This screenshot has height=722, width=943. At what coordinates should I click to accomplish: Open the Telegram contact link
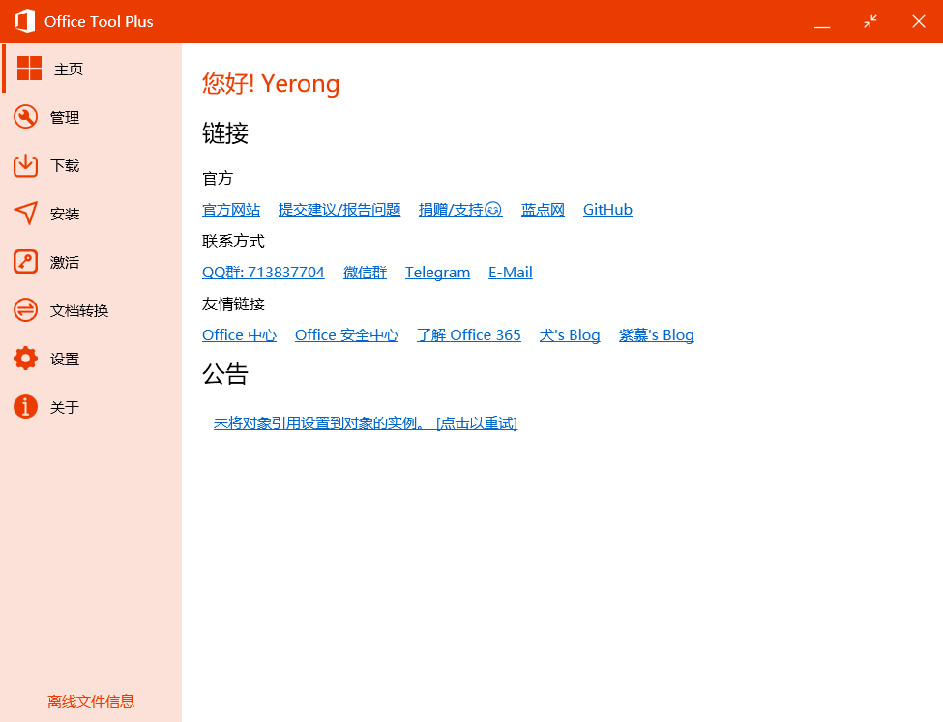click(x=437, y=273)
